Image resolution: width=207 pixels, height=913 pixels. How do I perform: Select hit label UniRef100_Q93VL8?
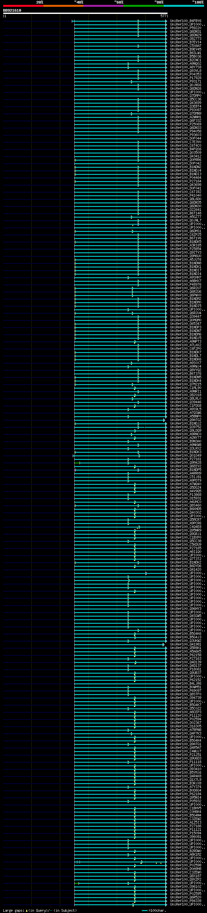(186, 71)
